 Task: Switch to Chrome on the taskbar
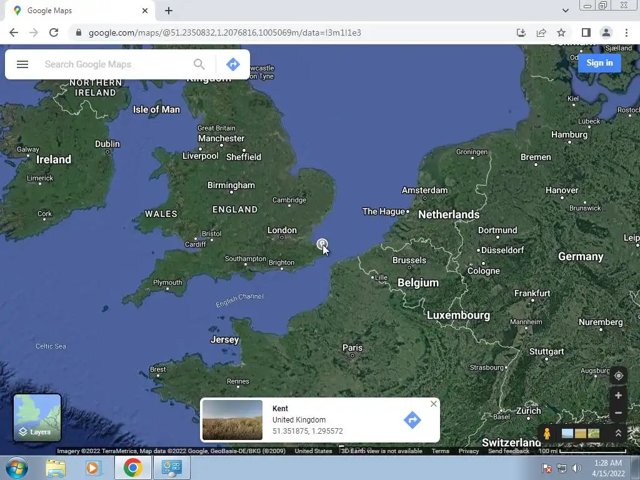pos(132,467)
